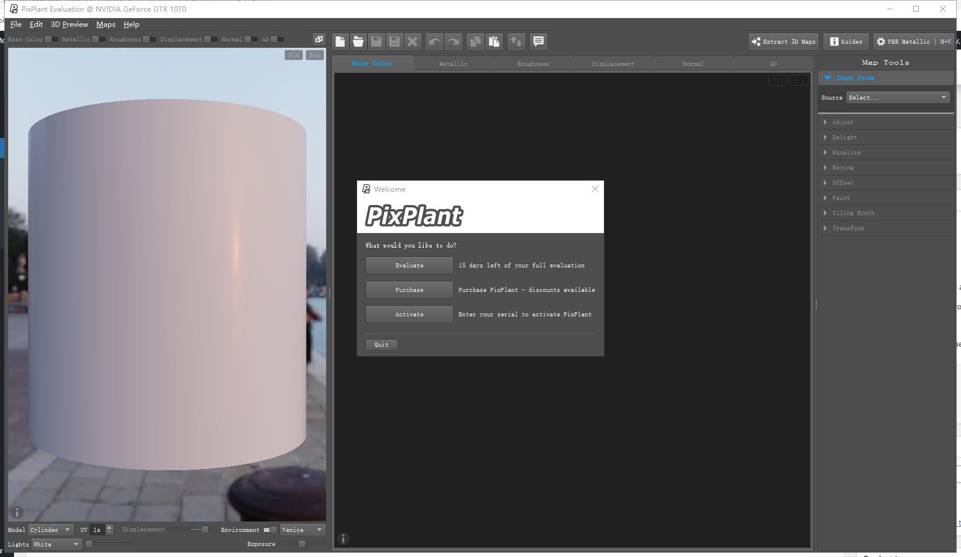Click the Res button in the 3D preview

(314, 55)
